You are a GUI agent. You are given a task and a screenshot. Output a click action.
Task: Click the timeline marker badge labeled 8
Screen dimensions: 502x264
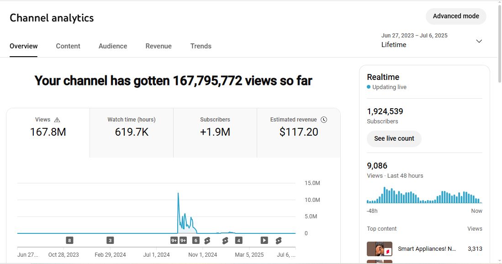[69, 240]
